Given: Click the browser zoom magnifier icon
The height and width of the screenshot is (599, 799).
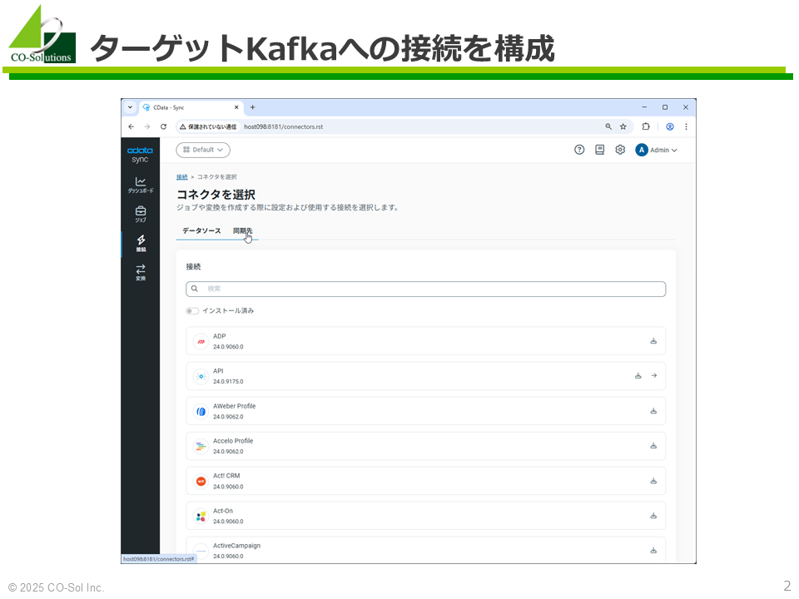Looking at the screenshot, I should pyautogui.click(x=608, y=126).
